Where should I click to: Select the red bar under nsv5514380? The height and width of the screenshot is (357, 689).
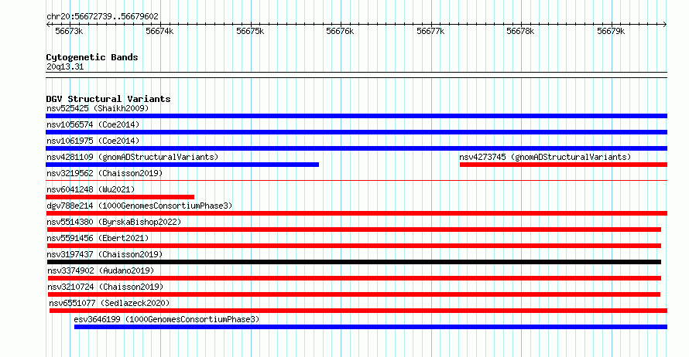354,229
